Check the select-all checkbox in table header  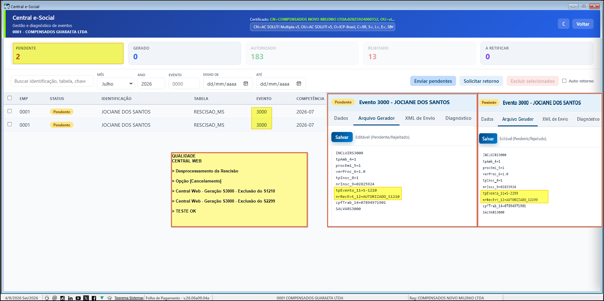click(10, 98)
